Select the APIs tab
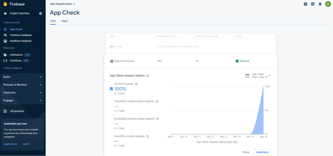Image resolution: width=333 pixels, height=156 pixels. tap(53, 21)
